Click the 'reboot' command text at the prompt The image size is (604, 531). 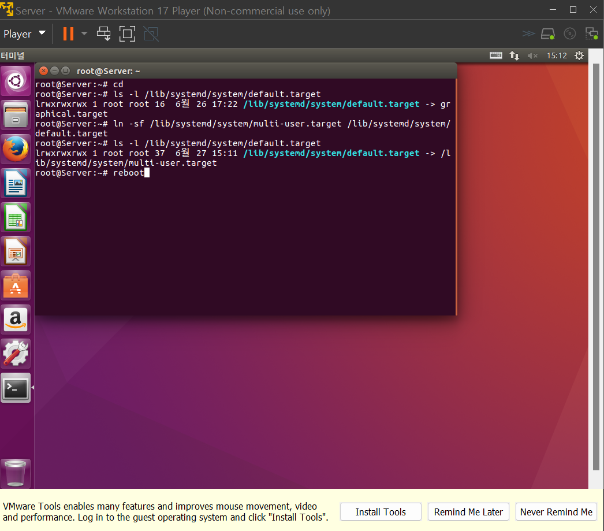pos(128,173)
